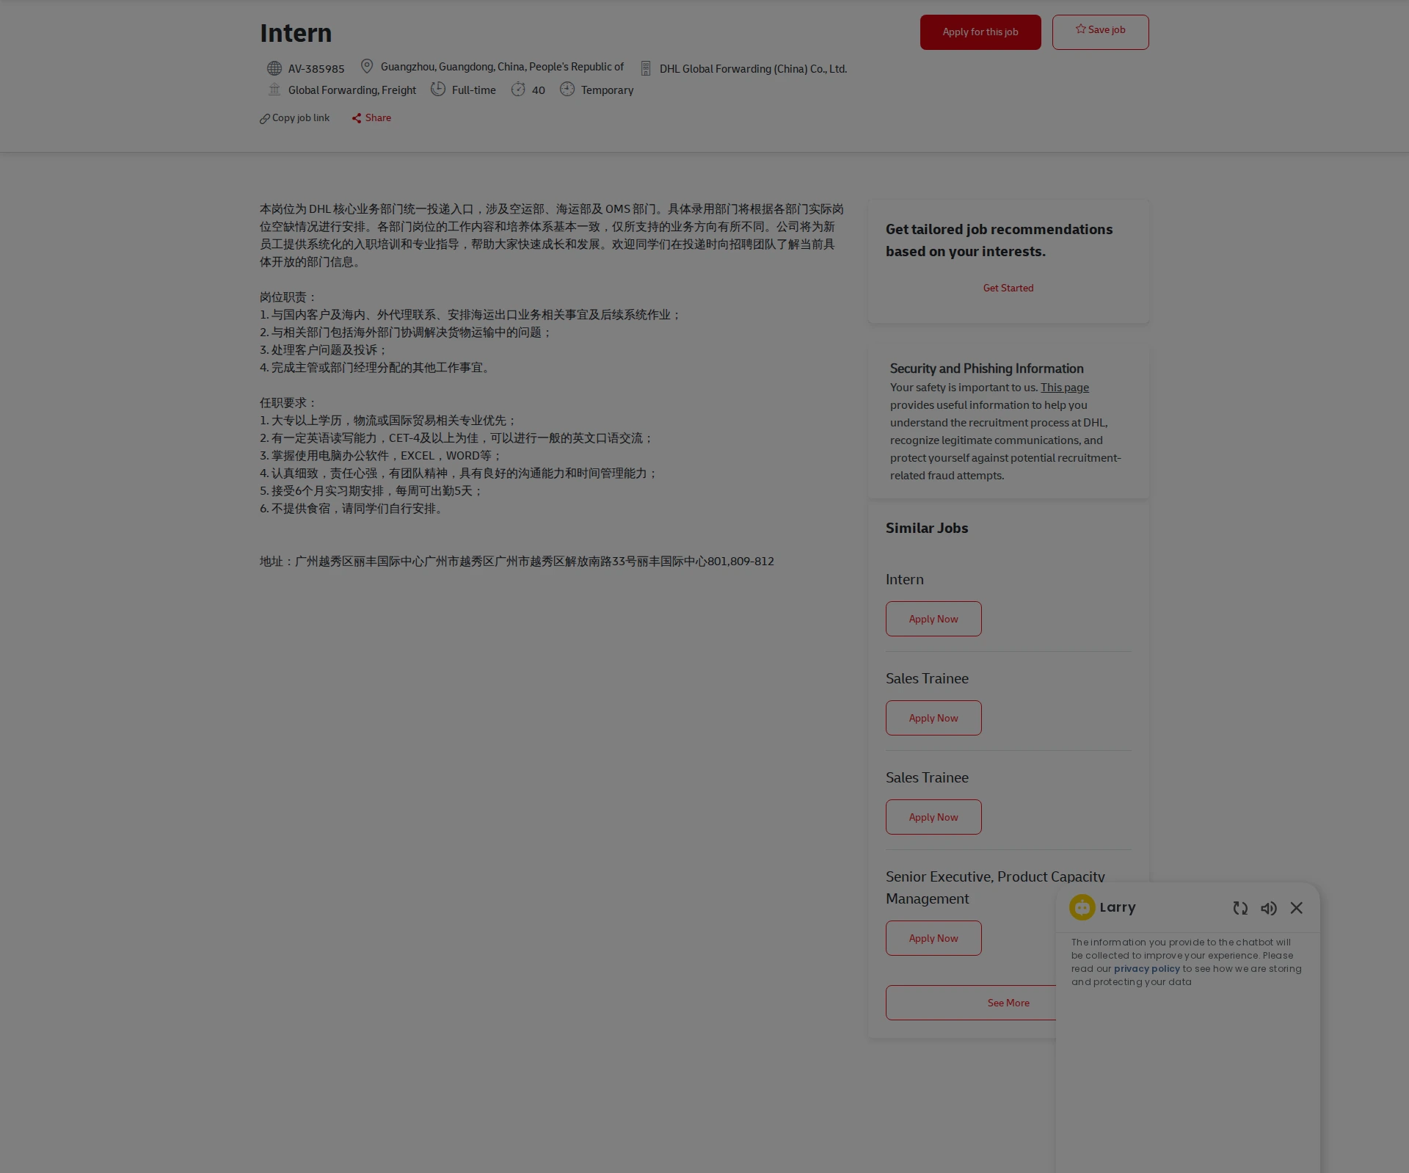Open the chatbot privacy policy link
Screen dimensions: 1409x1173
(1147, 969)
